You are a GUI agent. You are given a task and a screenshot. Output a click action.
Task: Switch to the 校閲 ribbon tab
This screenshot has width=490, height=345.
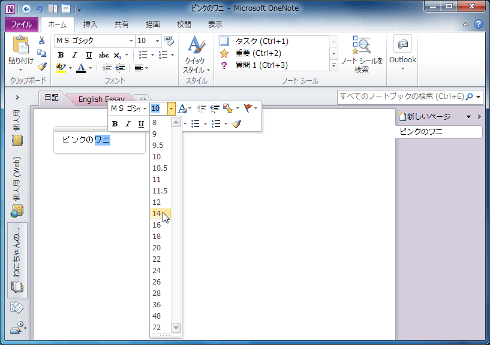184,25
